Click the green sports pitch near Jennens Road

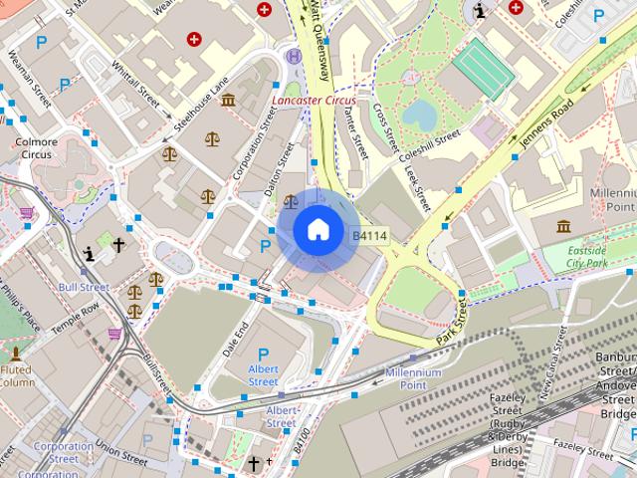click(x=484, y=69)
